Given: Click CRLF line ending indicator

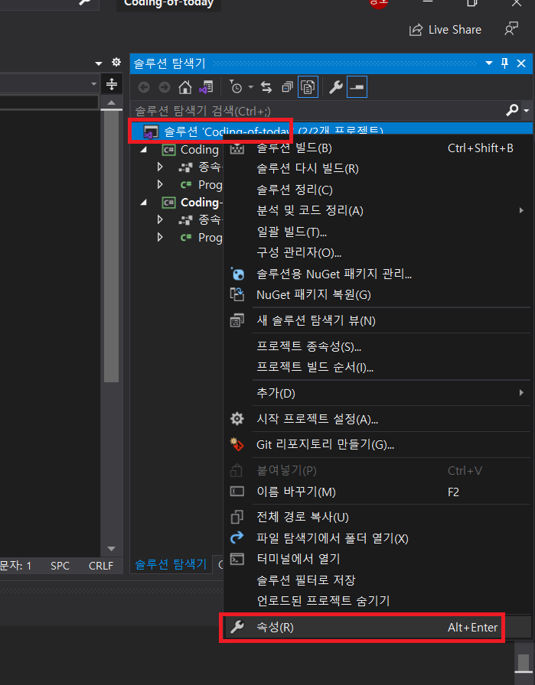Looking at the screenshot, I should (x=101, y=566).
